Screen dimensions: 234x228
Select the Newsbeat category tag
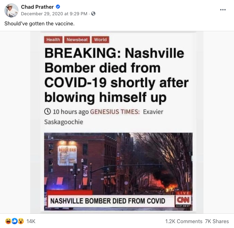pos(77,40)
